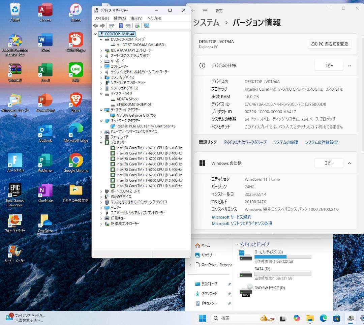Copy Windows specs with Windows の仕様 コピー button
The width and height of the screenshot is (364, 325).
point(329,164)
